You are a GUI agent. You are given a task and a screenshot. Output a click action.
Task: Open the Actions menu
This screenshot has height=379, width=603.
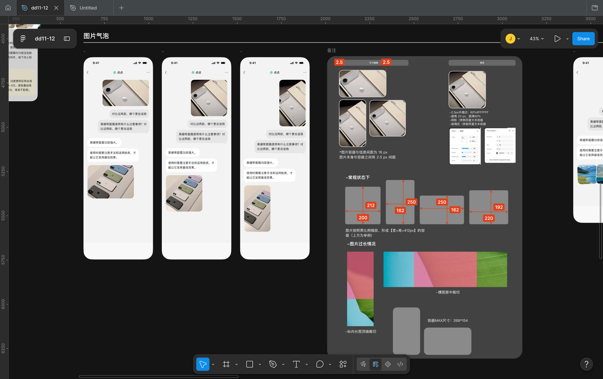343,364
